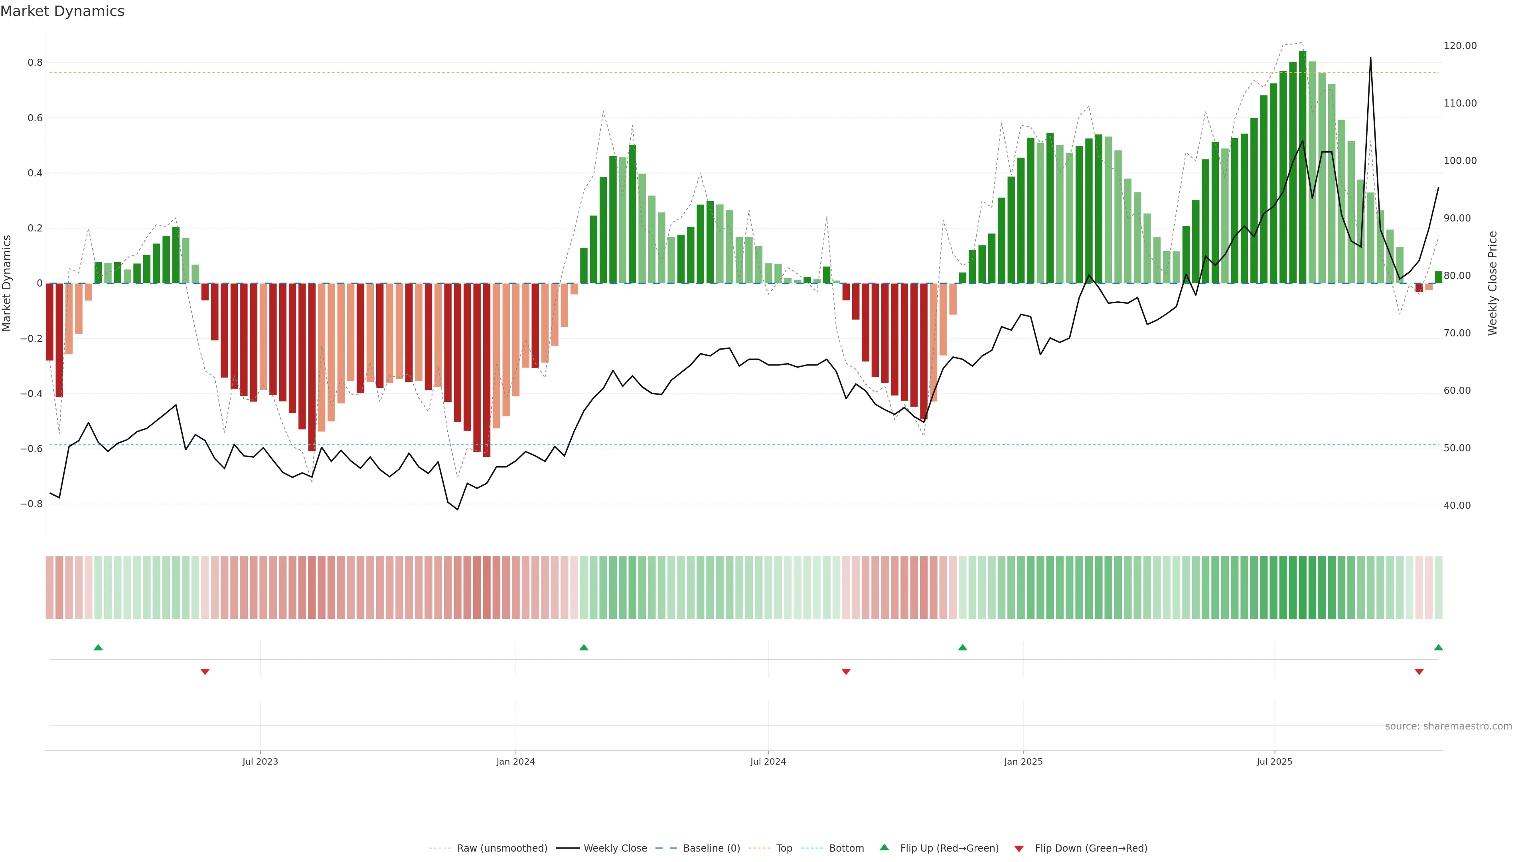Image resolution: width=1532 pixels, height=862 pixels.
Task: Click the Flip Down triangle after Jul 2024
Action: click(846, 672)
